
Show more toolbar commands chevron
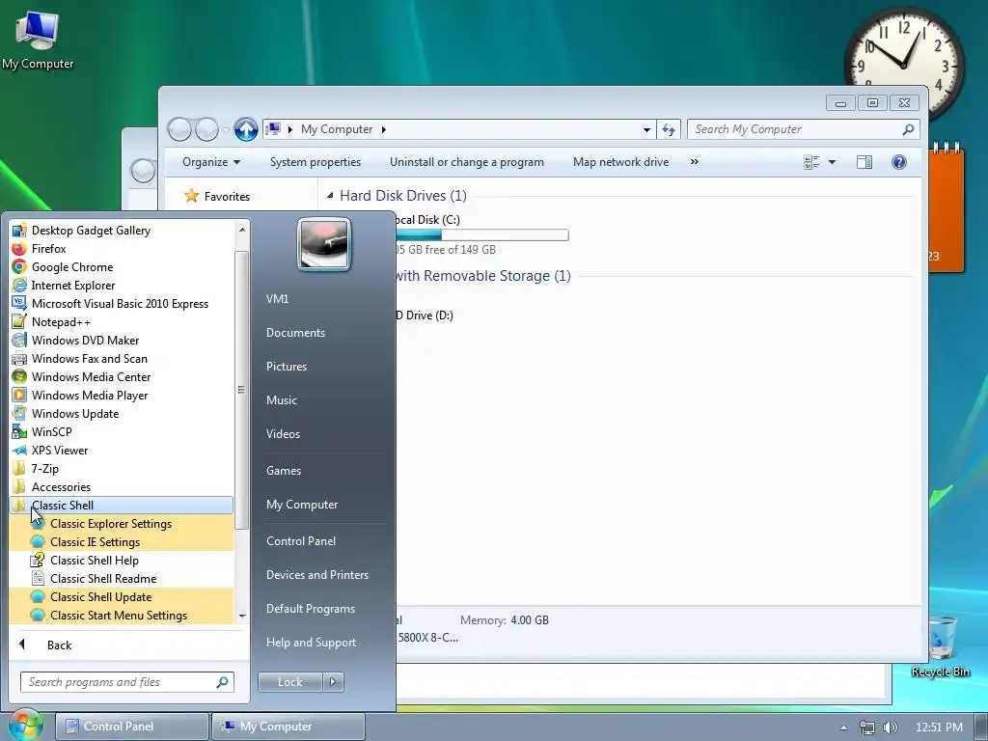click(x=695, y=162)
